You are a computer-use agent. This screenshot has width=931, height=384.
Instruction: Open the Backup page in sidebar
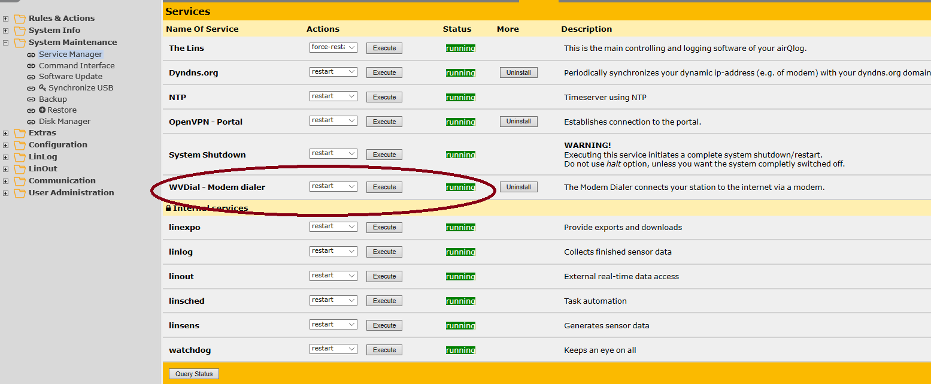tap(53, 99)
